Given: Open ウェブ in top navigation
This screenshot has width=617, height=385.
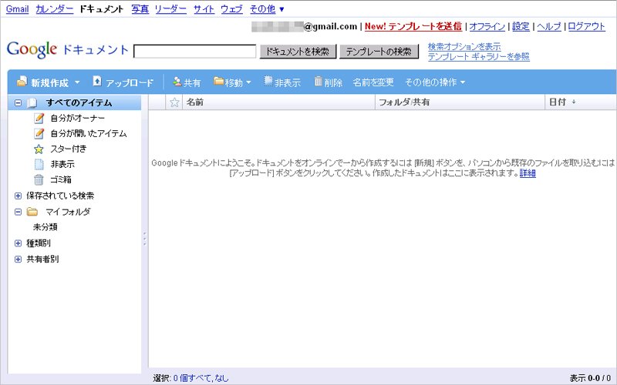Looking at the screenshot, I should pos(231,8).
